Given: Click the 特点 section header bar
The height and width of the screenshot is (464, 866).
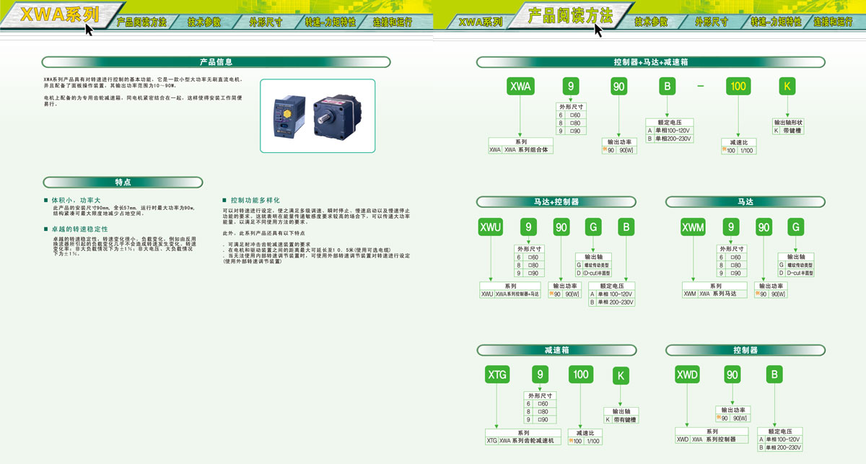Looking at the screenshot, I should 123,182.
